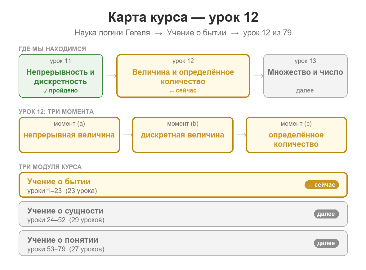Screen dimensions: 366x270
Task: Click the далее label in lesson 13 card
Action: [305, 91]
